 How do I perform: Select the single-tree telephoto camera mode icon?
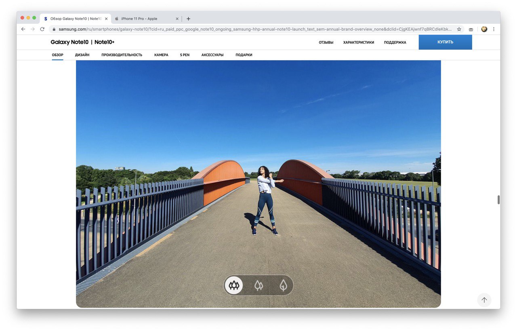click(284, 286)
